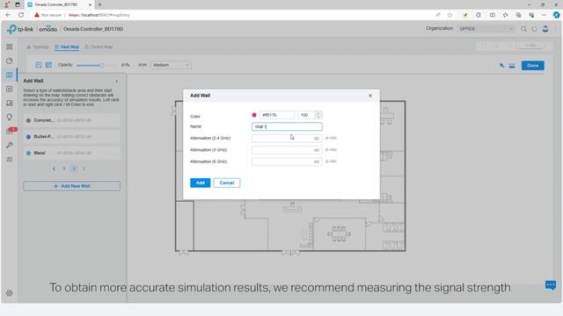
Task: Click the Attenuation 2.4 GHz input field
Action: 287,139
